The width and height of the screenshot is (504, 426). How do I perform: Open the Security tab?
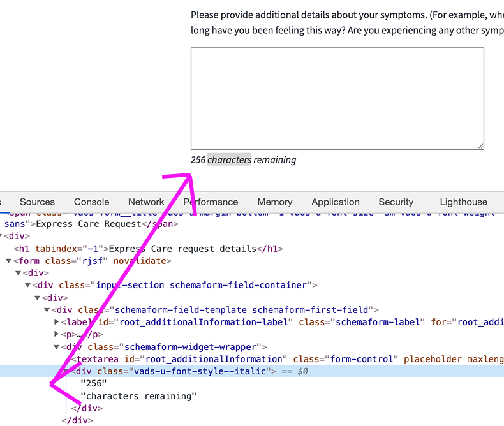tap(396, 202)
